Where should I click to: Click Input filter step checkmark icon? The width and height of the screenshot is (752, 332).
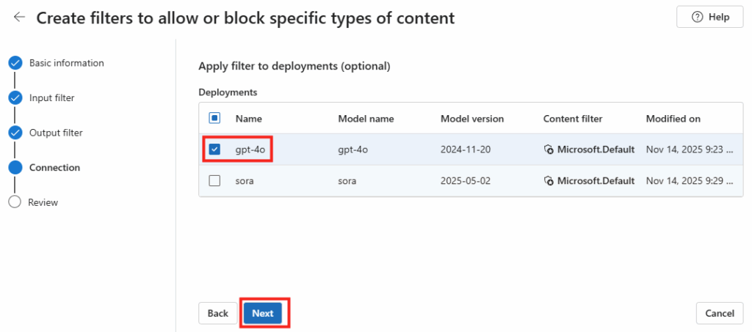tap(15, 97)
